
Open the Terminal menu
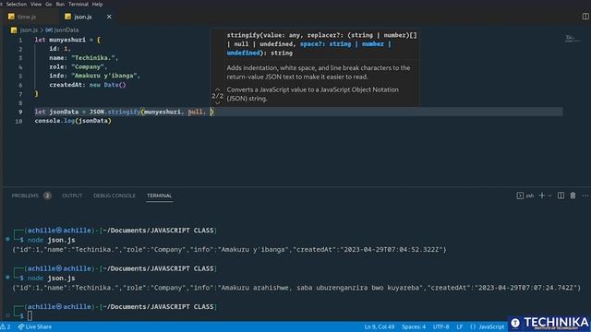(x=78, y=4)
